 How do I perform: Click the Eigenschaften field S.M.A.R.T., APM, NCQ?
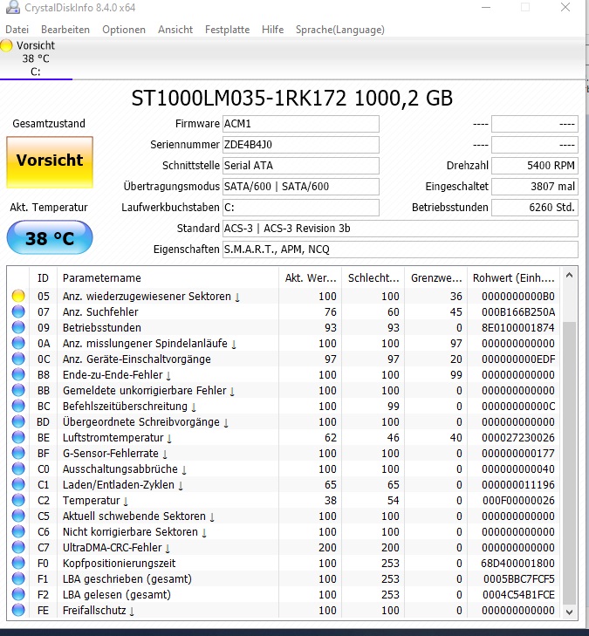[400, 250]
